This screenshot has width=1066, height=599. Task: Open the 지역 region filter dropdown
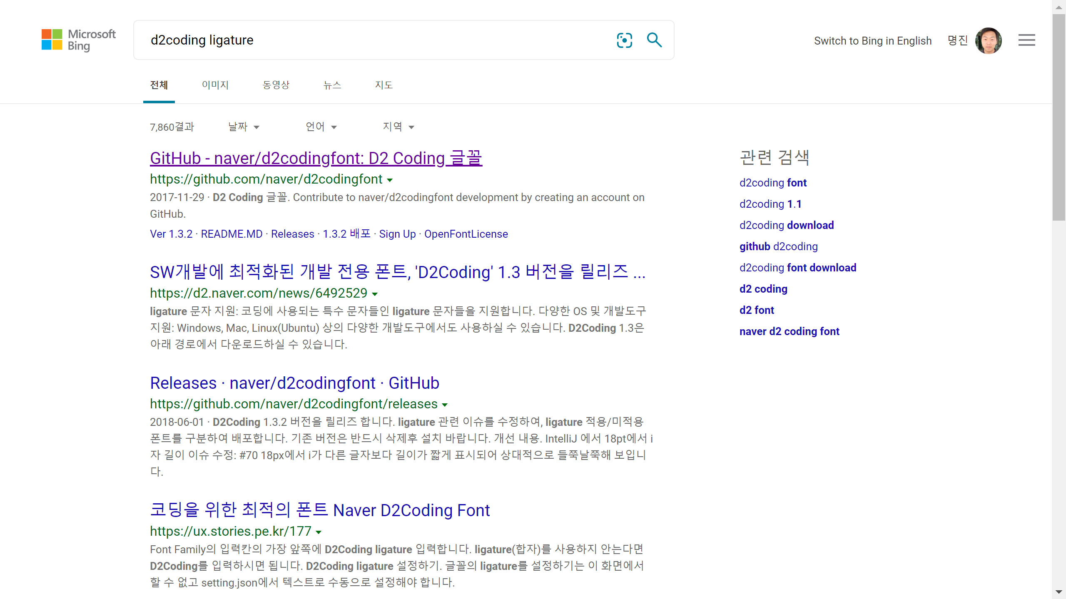tap(398, 127)
